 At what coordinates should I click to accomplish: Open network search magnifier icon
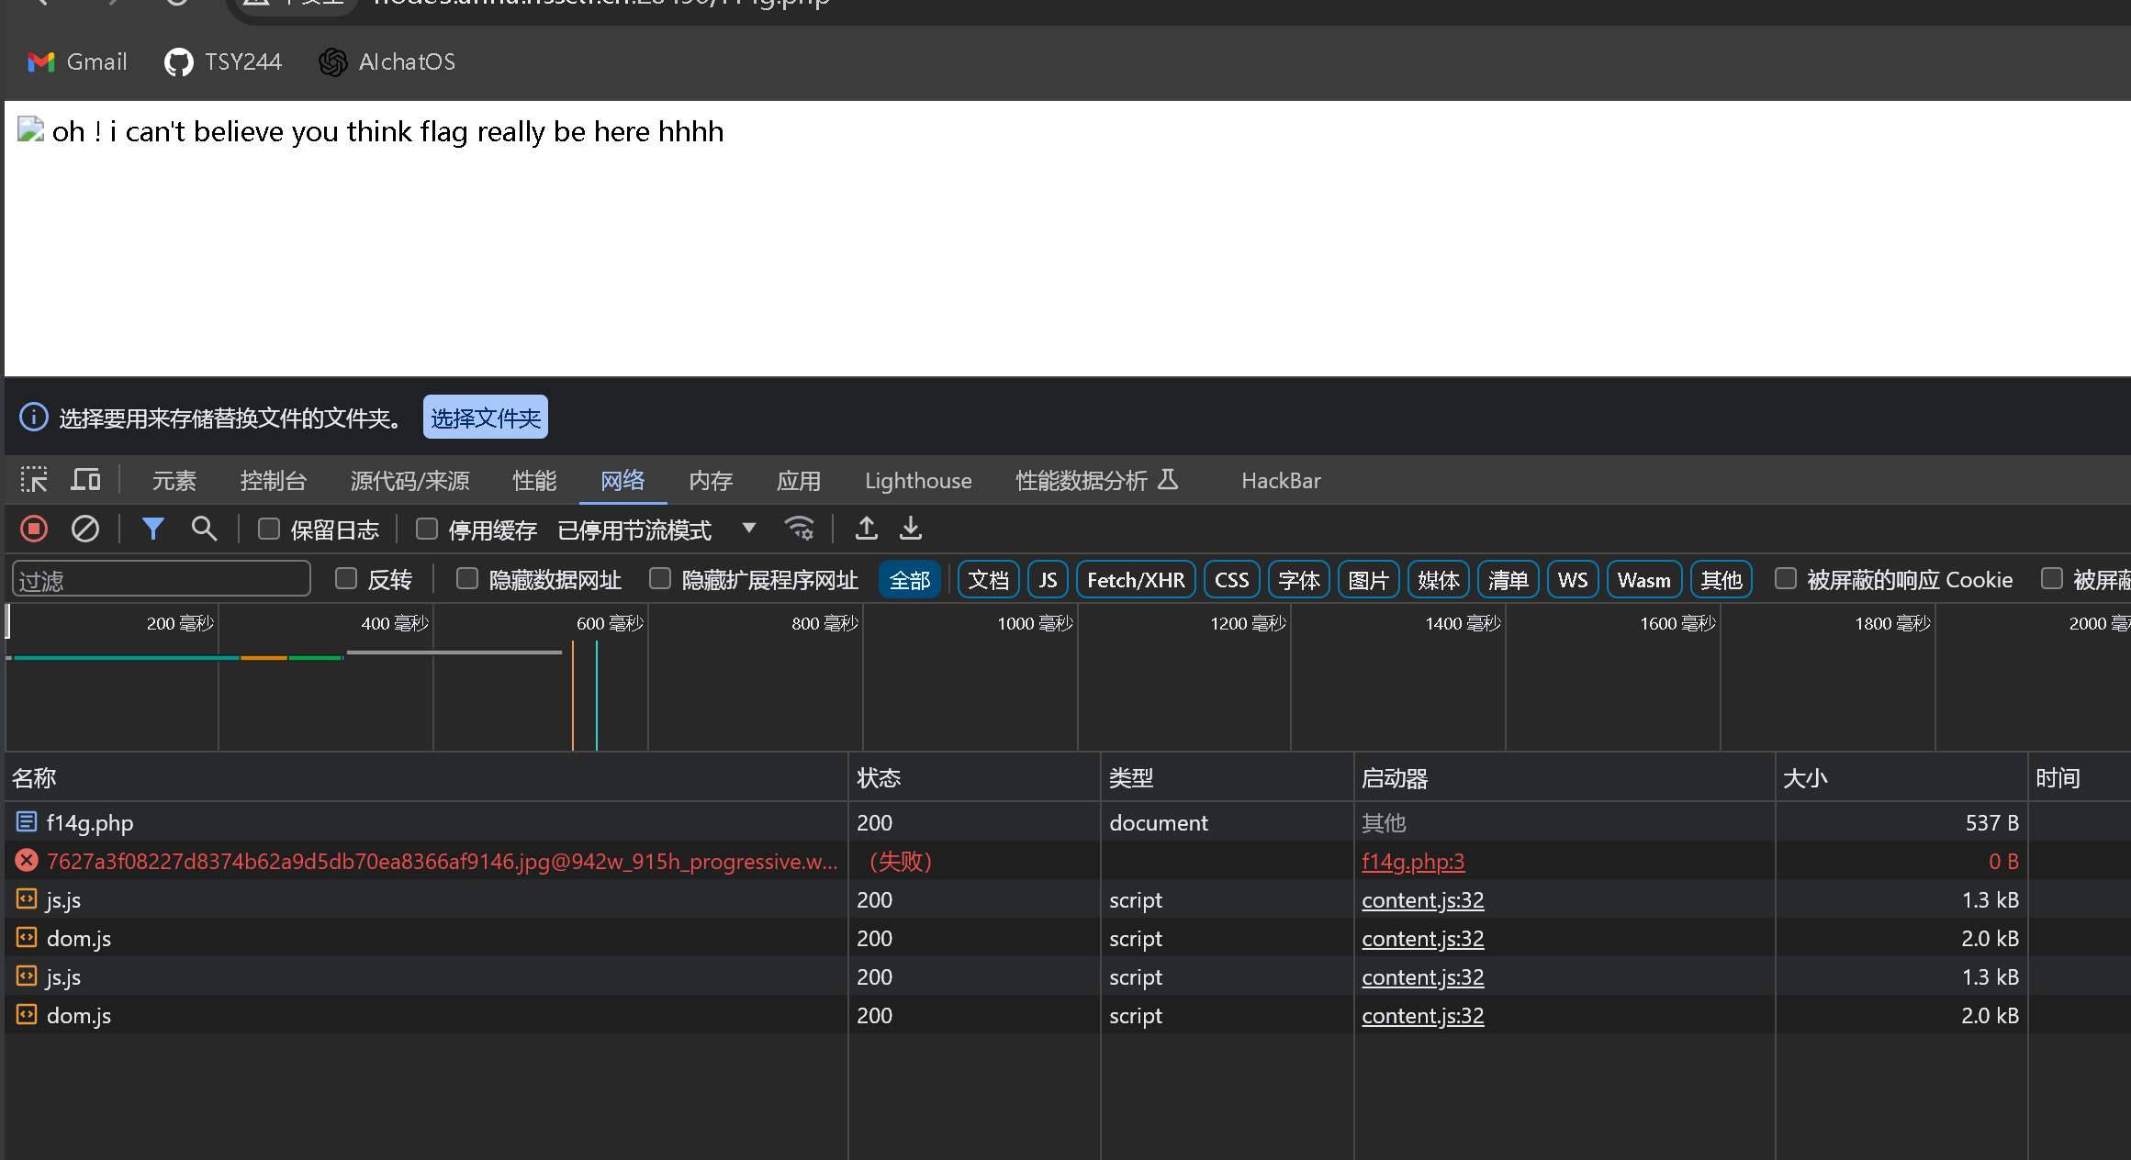[204, 529]
